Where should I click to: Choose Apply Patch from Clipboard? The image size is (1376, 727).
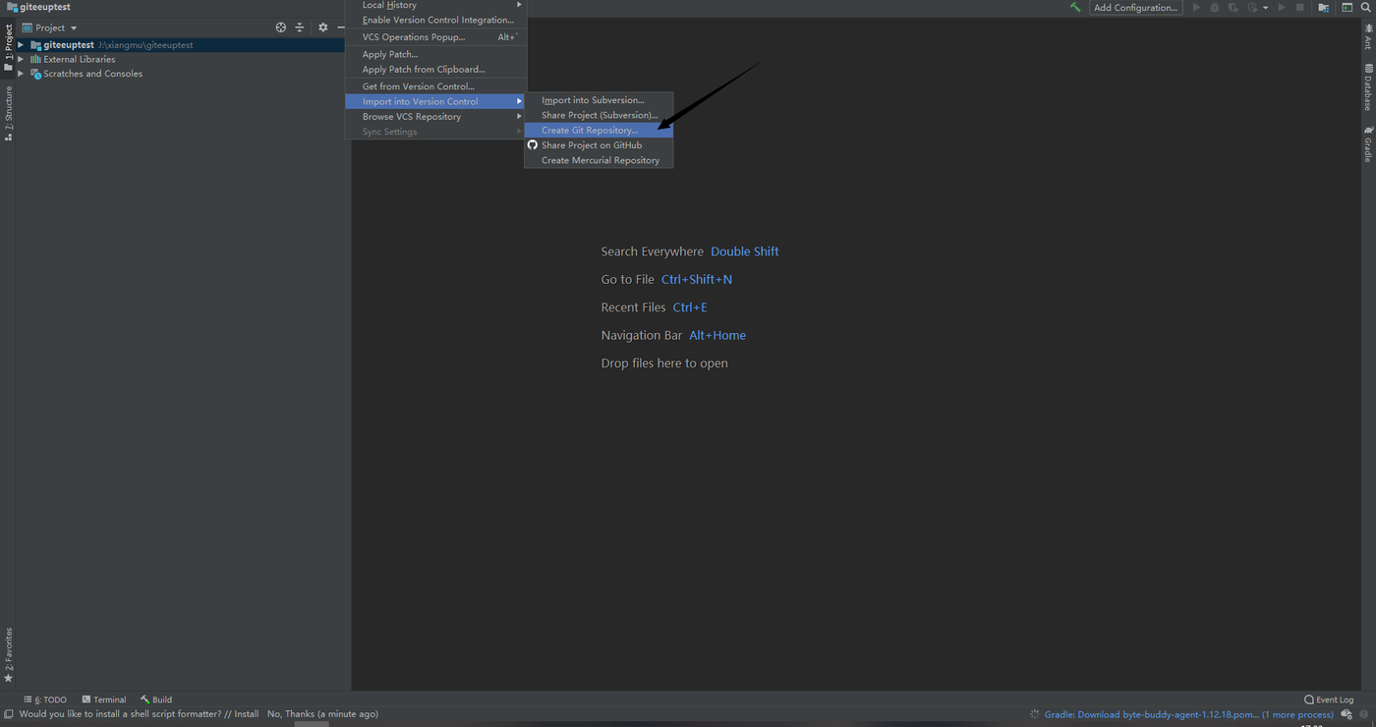(x=436, y=70)
